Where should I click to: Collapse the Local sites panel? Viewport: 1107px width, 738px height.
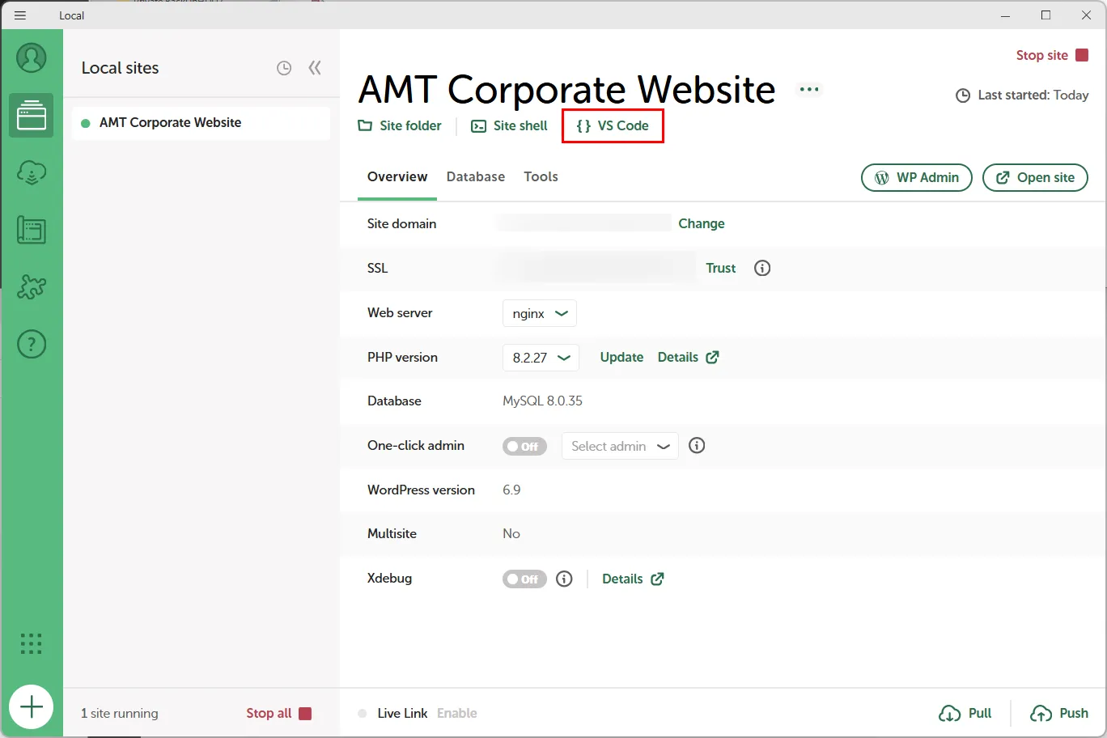tap(315, 68)
